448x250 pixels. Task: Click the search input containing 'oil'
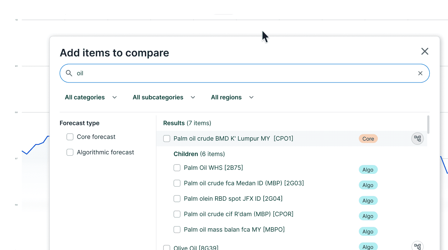click(x=243, y=74)
